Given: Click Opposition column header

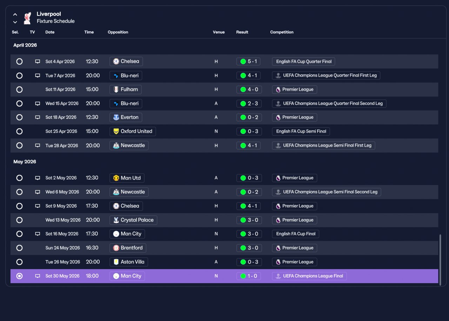Looking at the screenshot, I should click(x=118, y=32).
